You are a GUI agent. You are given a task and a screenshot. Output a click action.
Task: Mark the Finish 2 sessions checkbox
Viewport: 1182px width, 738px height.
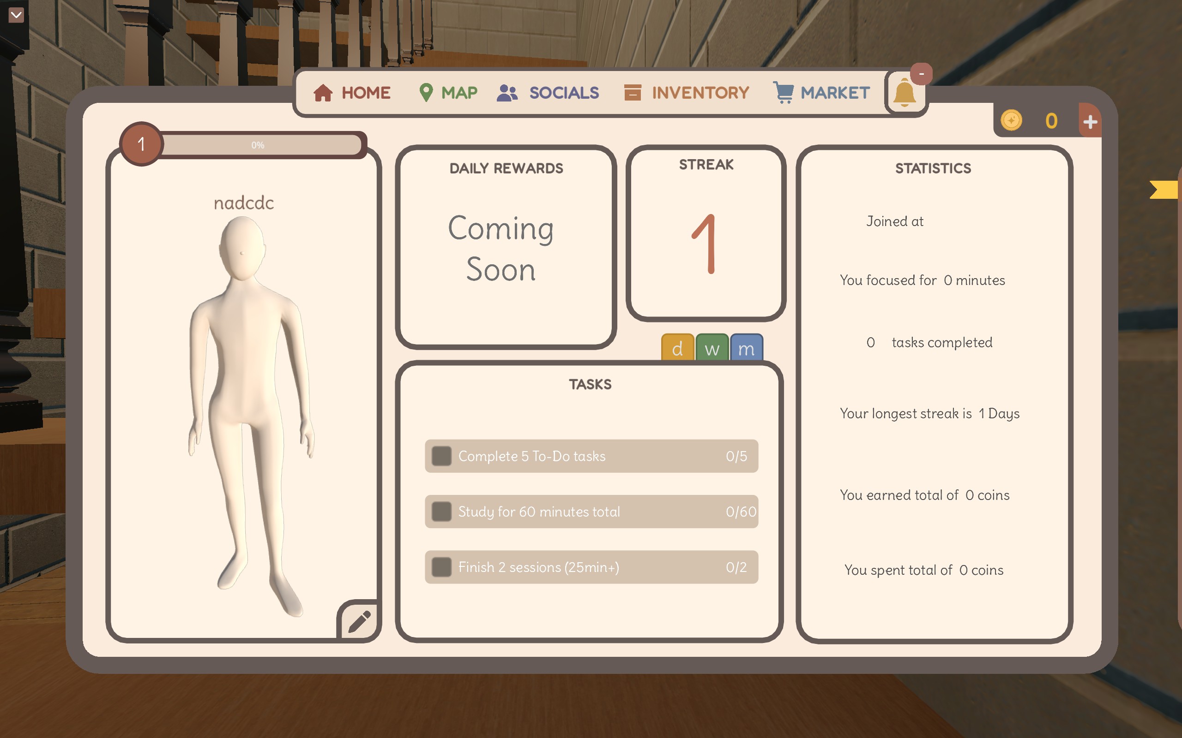441,567
